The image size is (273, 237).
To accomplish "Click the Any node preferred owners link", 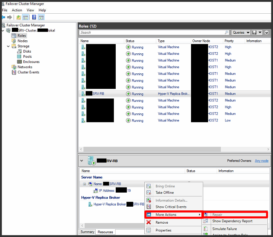I will point(262,161).
